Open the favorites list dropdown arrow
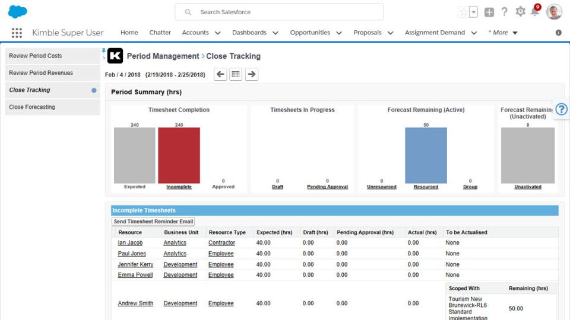The width and height of the screenshot is (570, 320). click(x=473, y=12)
